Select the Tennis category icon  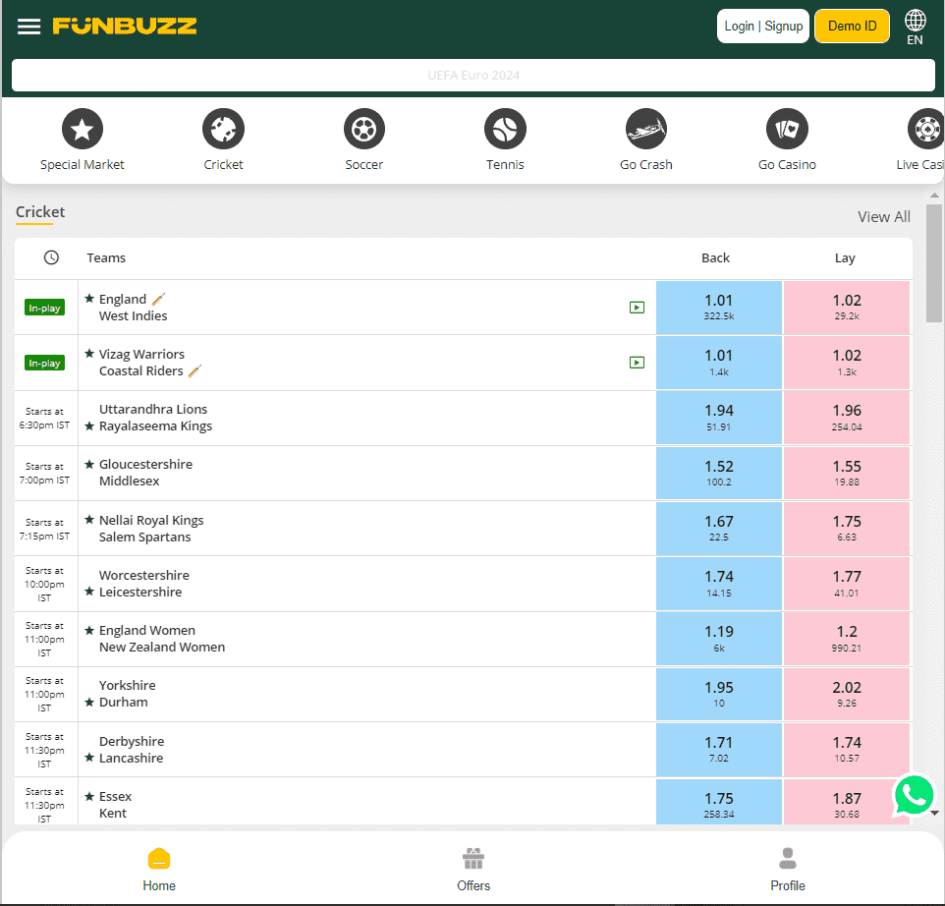pyautogui.click(x=505, y=129)
